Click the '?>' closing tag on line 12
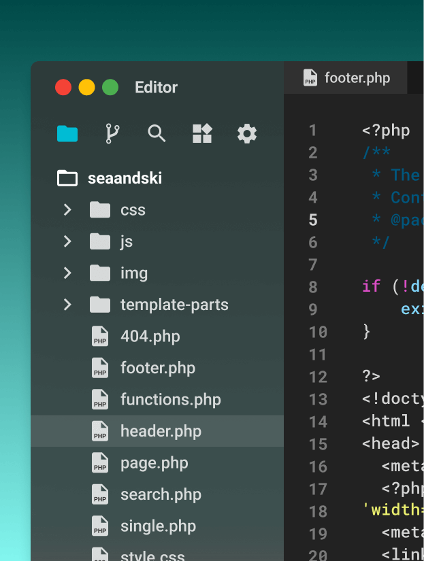The width and height of the screenshot is (424, 561). point(371,377)
